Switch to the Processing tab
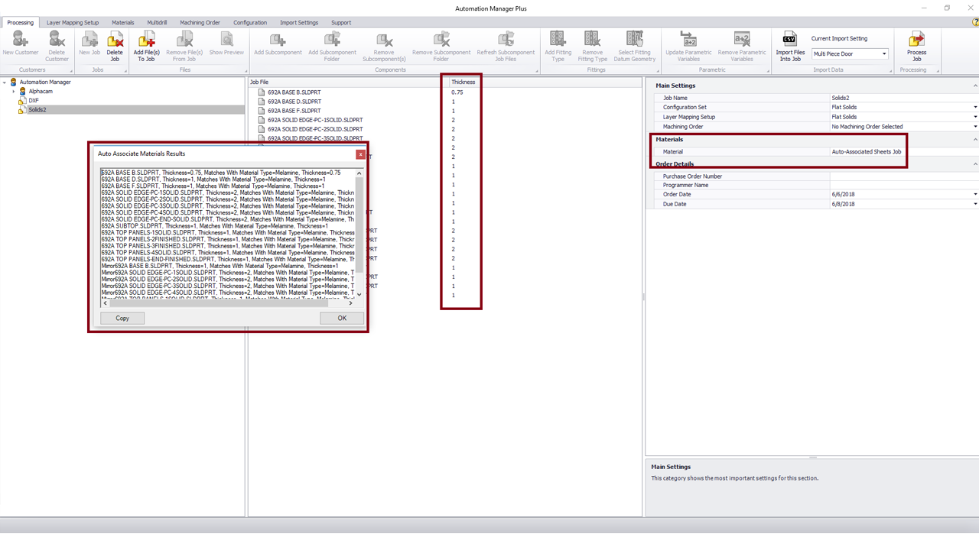Screen dimensions: 979x550 pos(20,22)
